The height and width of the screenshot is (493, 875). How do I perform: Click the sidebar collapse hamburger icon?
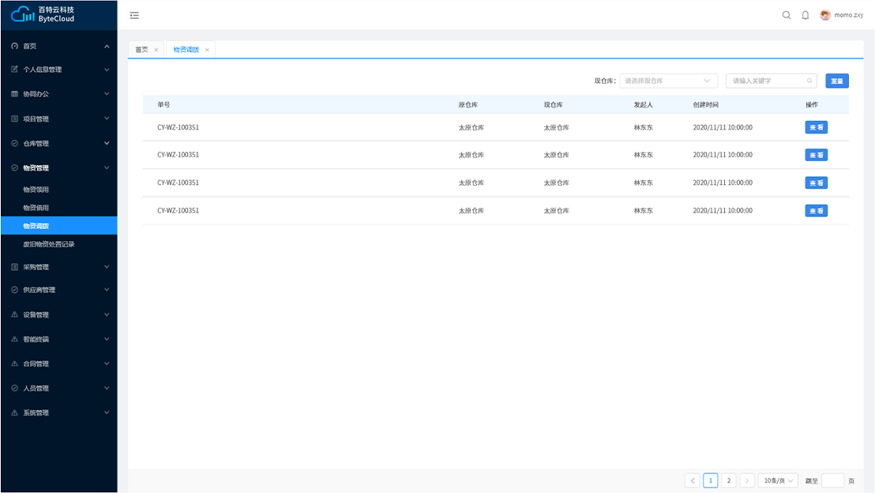pyautogui.click(x=134, y=15)
